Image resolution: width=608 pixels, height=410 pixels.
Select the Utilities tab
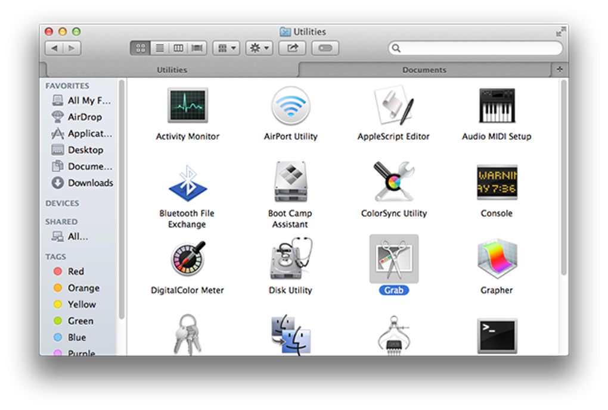pyautogui.click(x=172, y=70)
